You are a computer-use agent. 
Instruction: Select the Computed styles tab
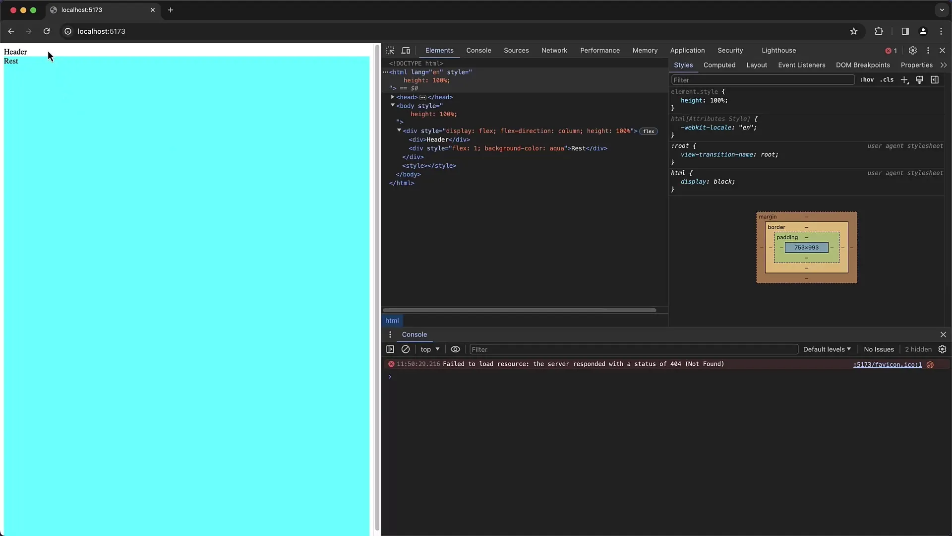pyautogui.click(x=719, y=64)
